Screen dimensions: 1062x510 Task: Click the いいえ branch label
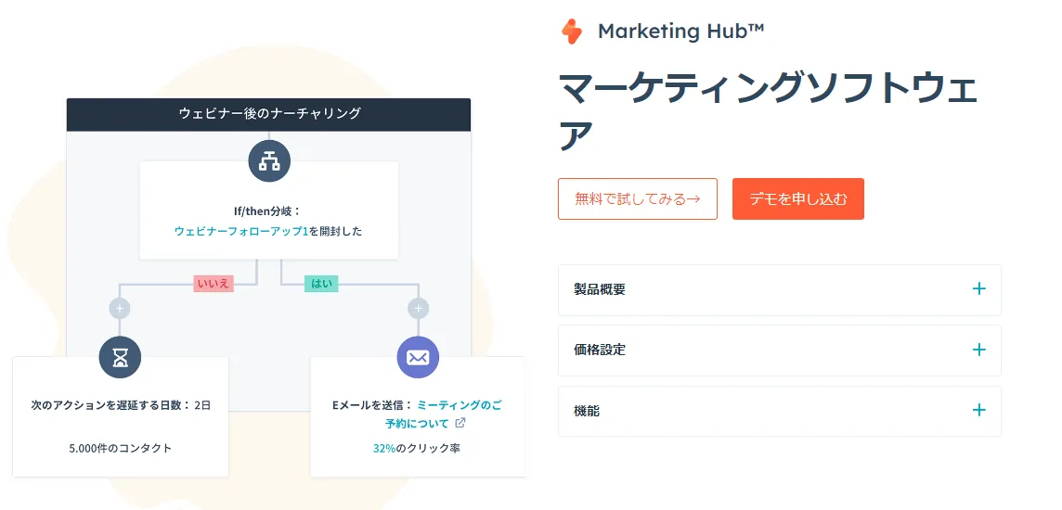tap(214, 284)
